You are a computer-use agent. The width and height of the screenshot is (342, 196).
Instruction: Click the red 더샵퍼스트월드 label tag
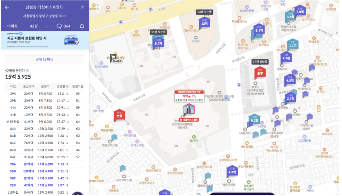tap(189, 120)
